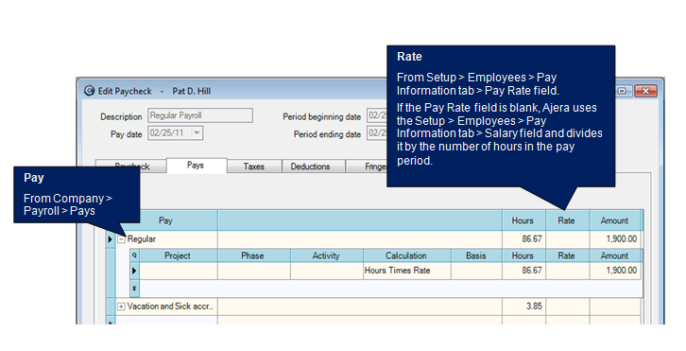Viewport: 686px width, 351px height.
Task: Switch to the Pays tab
Action: coord(196,166)
